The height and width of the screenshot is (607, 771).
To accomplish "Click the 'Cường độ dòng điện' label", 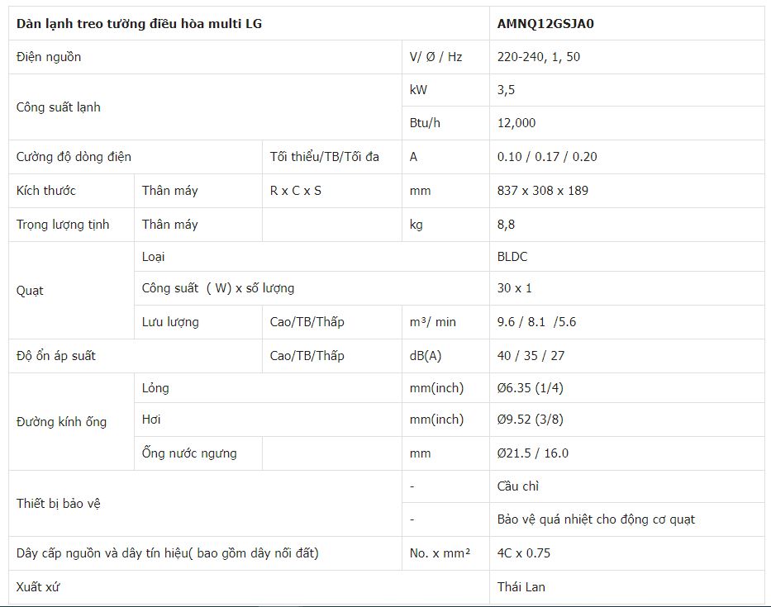I will coord(74,157).
